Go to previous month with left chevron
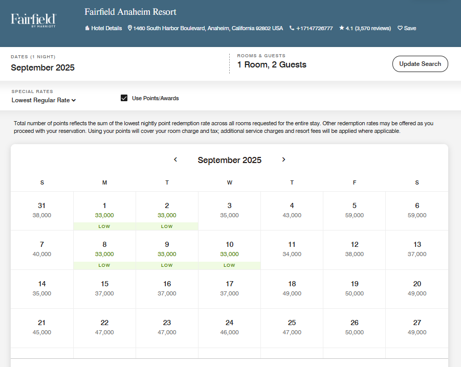The image size is (461, 367). click(x=175, y=159)
